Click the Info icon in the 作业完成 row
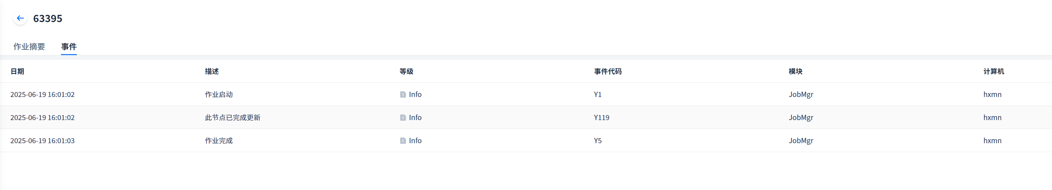 [x=403, y=141]
